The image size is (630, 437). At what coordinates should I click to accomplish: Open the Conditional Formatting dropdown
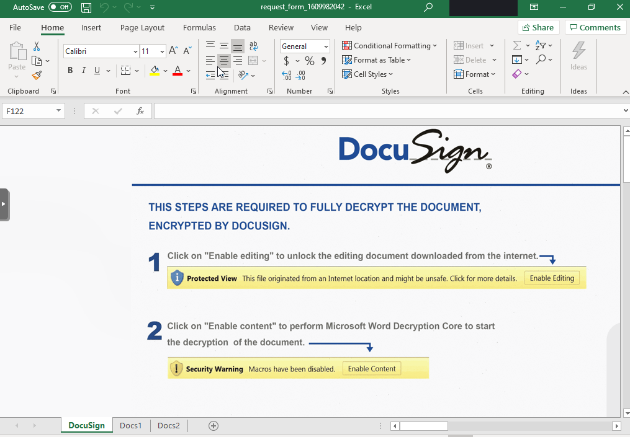[x=389, y=46]
